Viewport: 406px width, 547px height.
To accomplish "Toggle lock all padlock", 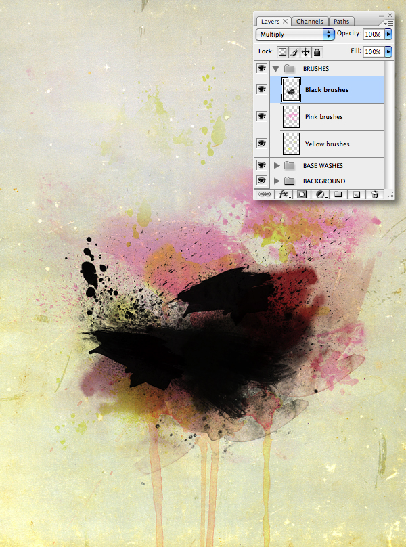I will [317, 52].
